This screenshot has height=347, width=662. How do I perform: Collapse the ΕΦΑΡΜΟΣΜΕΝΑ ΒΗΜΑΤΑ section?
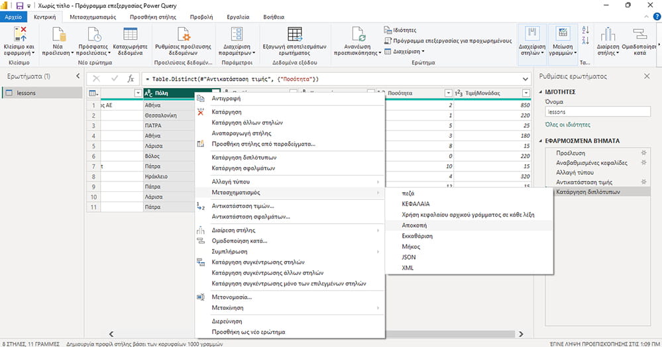541,140
